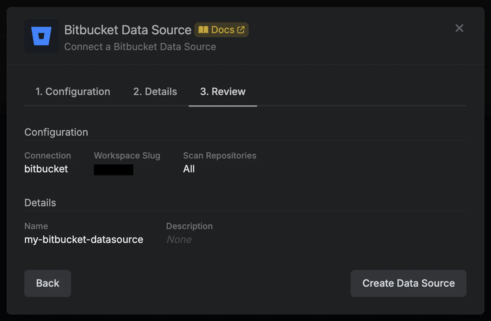The width and height of the screenshot is (491, 321).
Task: Switch to the 1. Configuration tab
Action: [73, 91]
